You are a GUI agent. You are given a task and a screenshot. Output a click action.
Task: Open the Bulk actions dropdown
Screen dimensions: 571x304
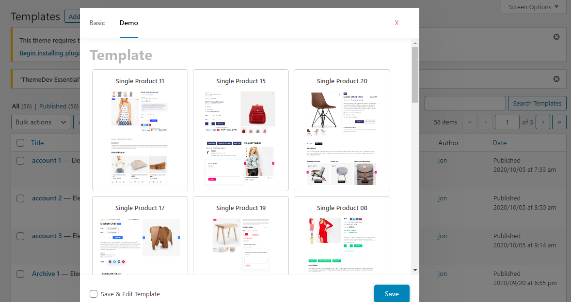coord(41,122)
